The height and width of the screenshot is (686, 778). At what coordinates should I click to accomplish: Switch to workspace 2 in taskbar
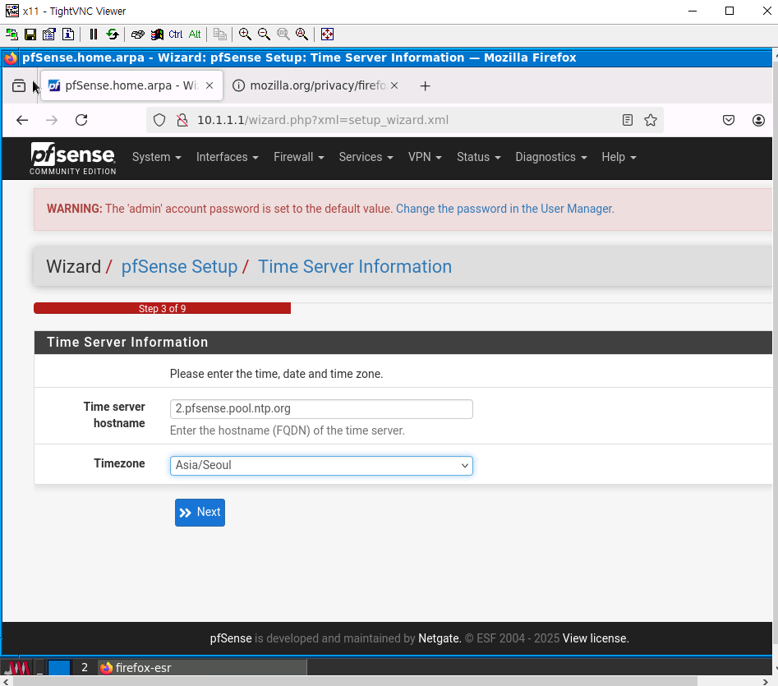(x=85, y=668)
